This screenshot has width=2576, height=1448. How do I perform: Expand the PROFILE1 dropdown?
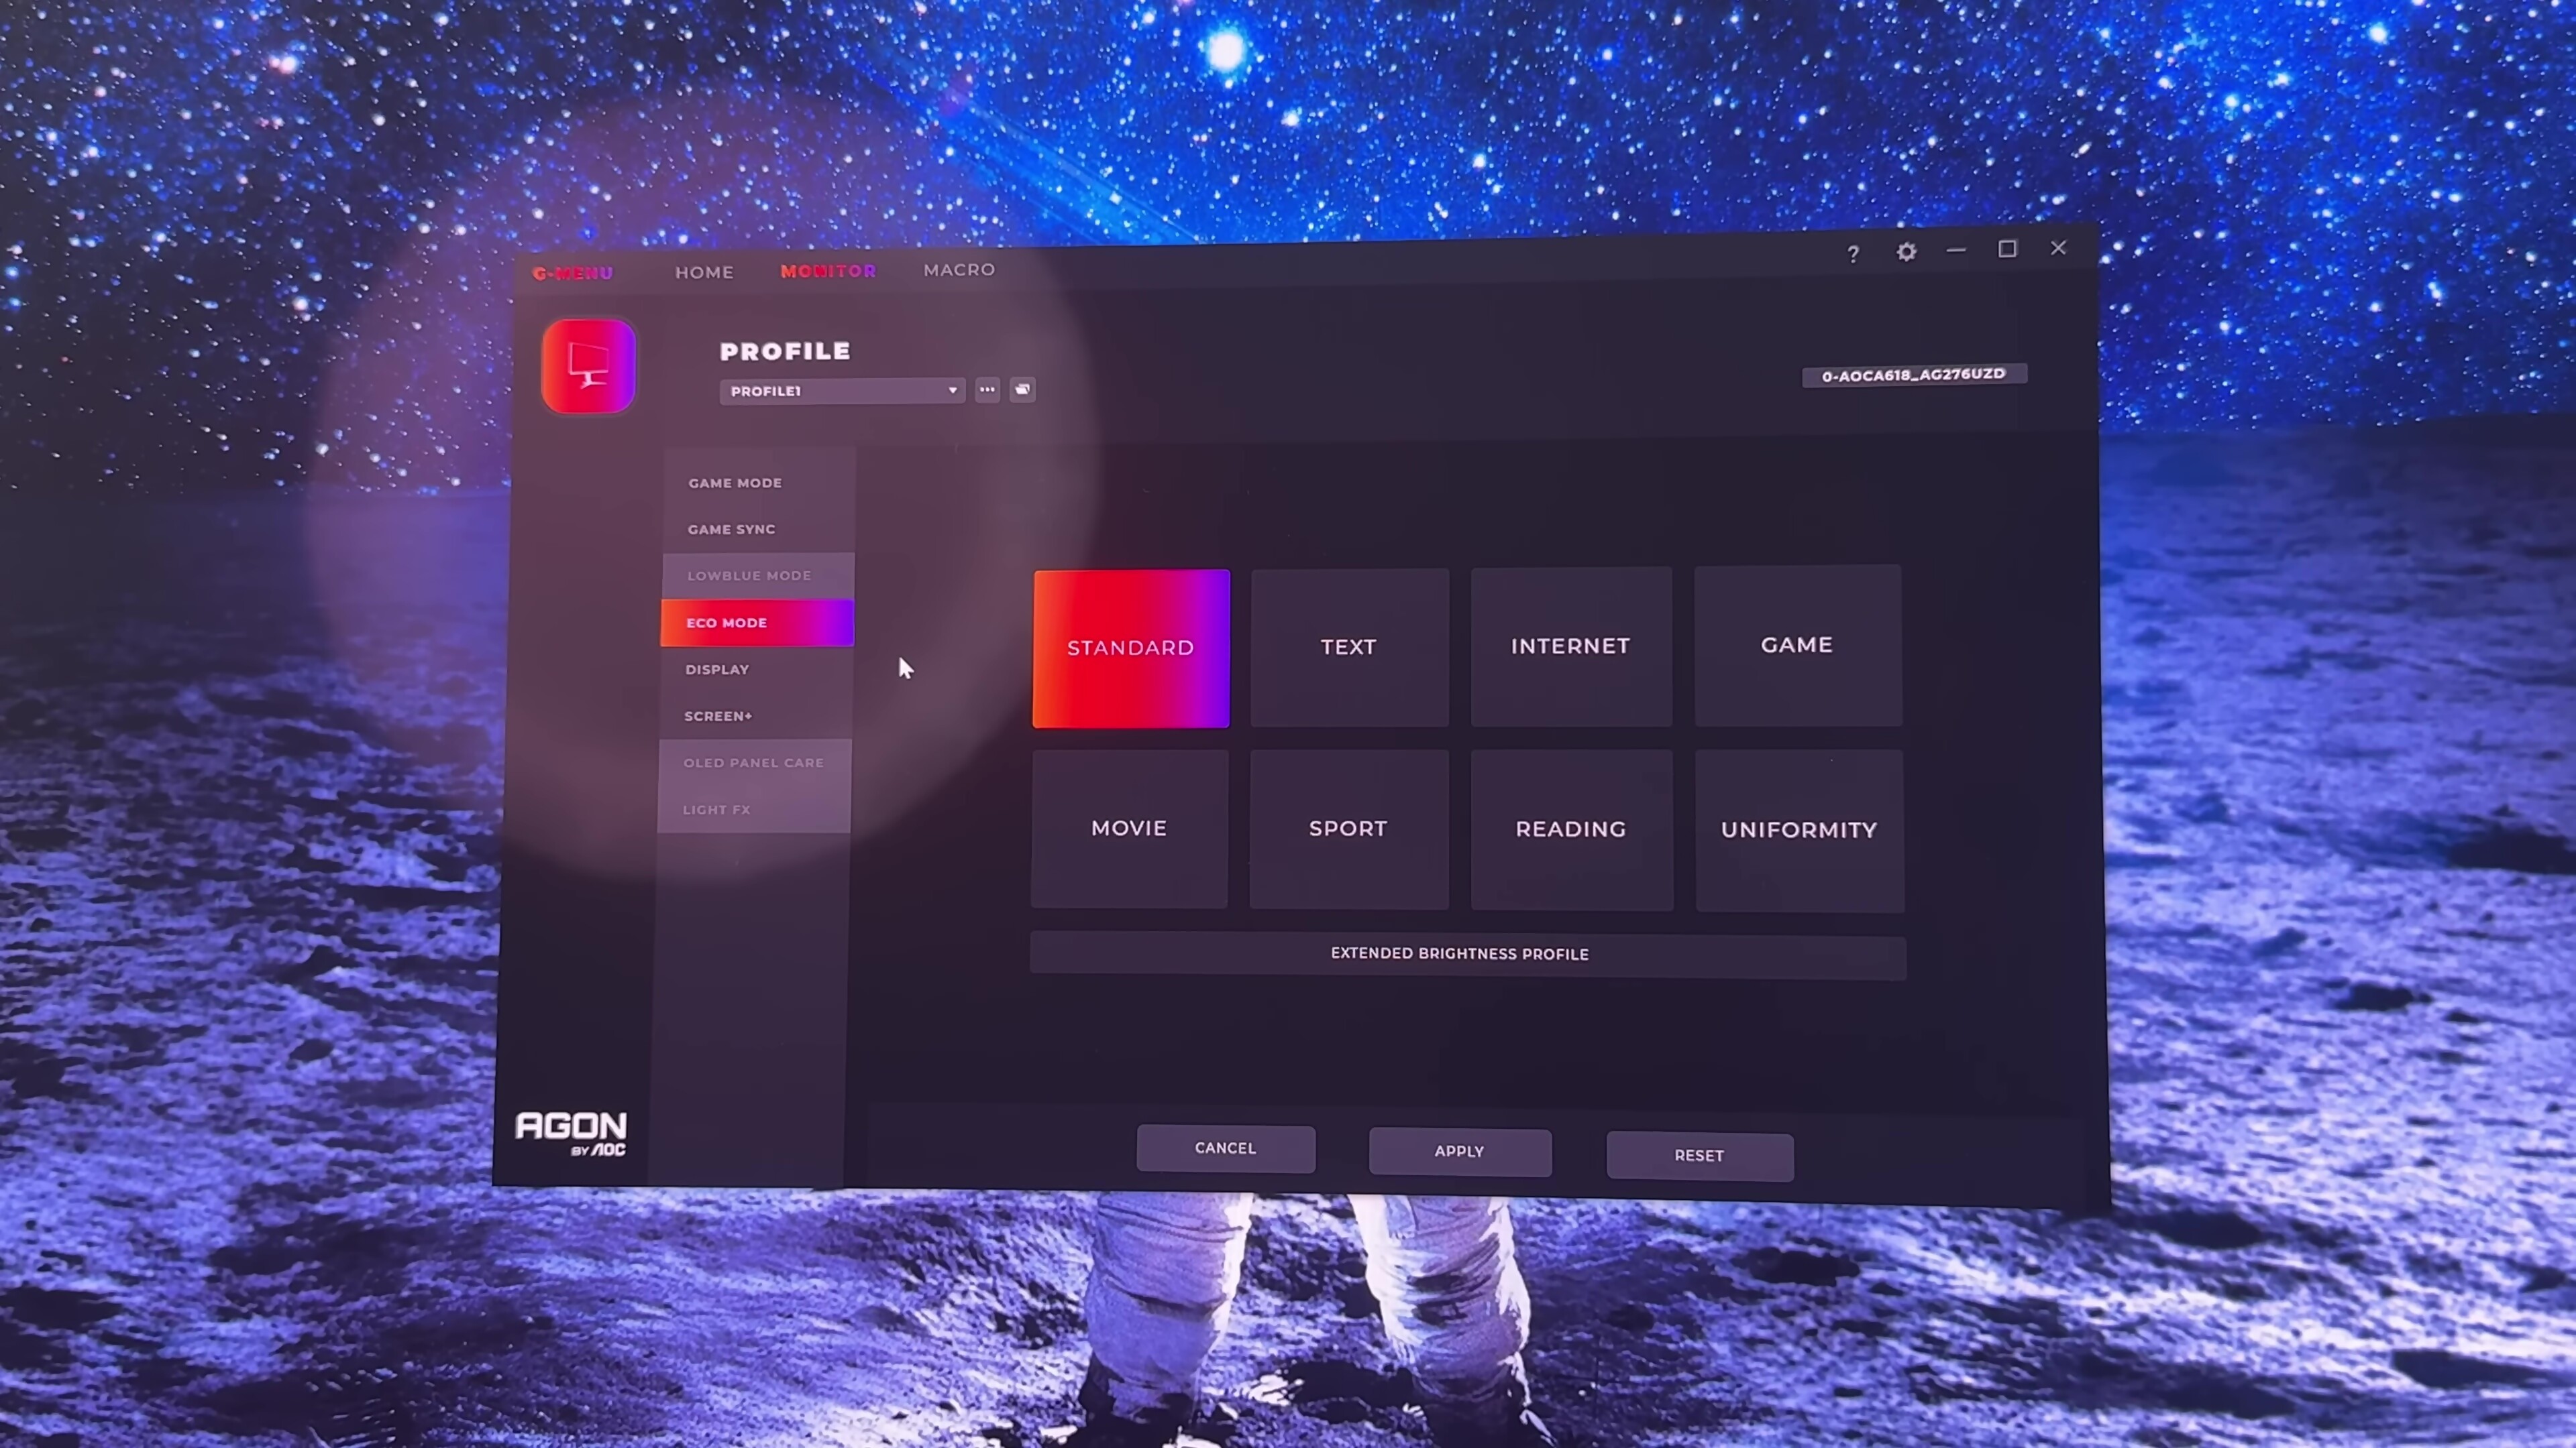point(842,391)
